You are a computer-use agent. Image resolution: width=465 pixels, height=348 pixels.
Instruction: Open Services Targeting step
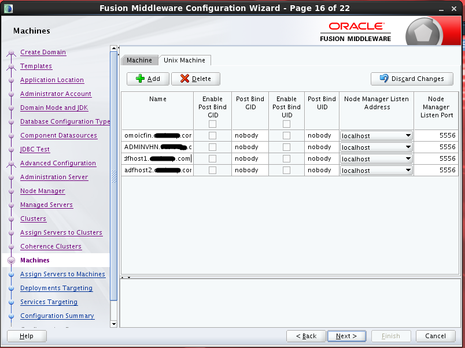[49, 302]
